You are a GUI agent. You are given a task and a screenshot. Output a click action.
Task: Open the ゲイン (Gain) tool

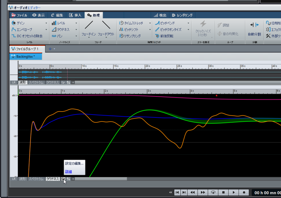coord(18,23)
